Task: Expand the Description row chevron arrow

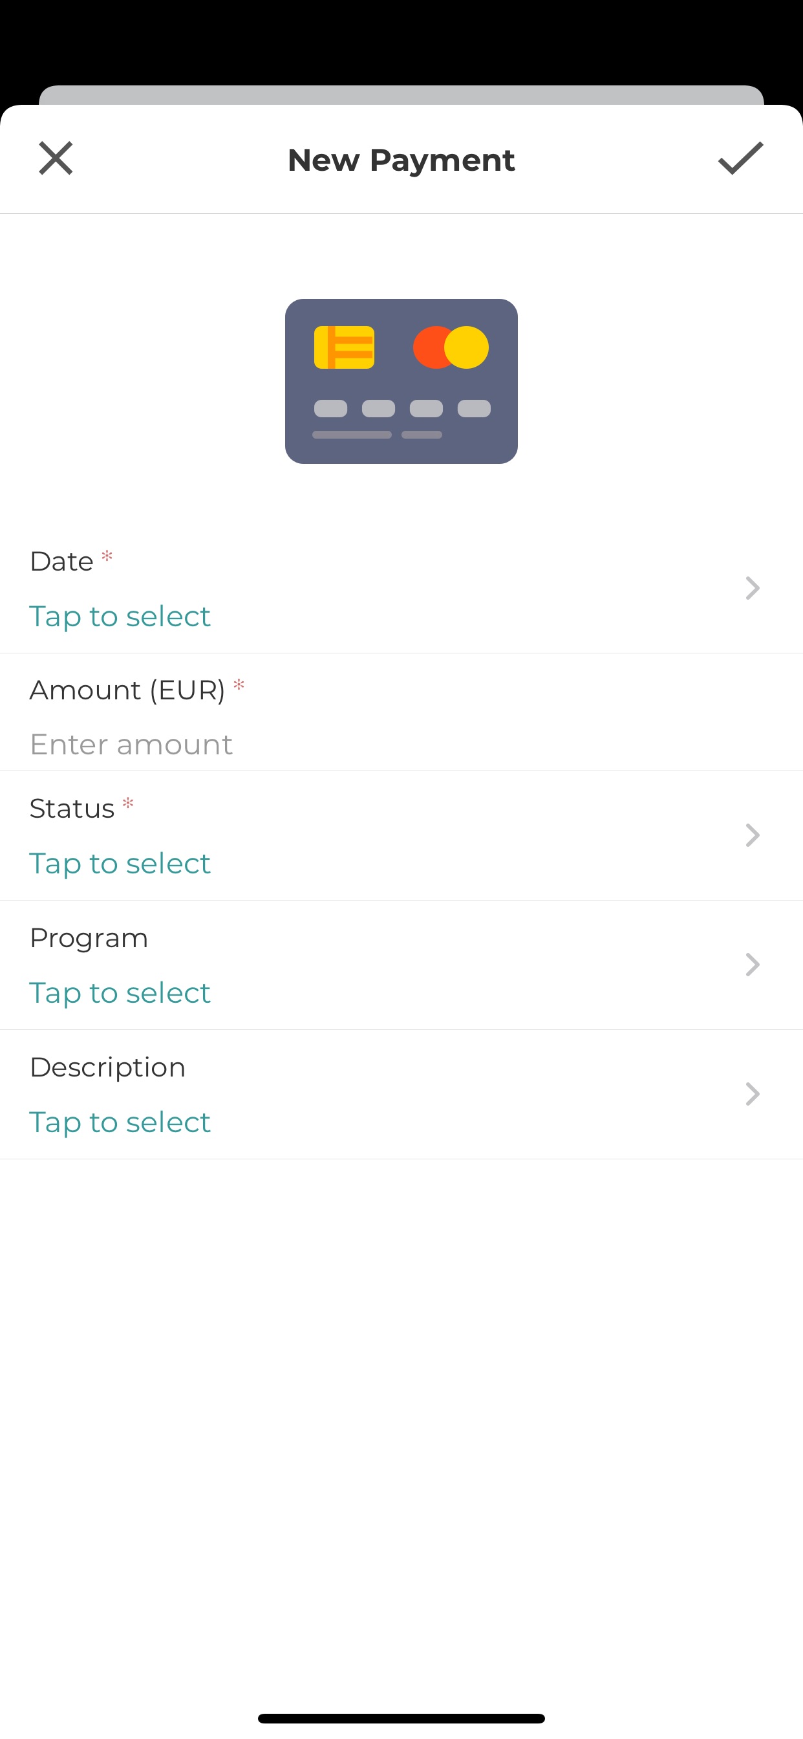Action: [753, 1093]
